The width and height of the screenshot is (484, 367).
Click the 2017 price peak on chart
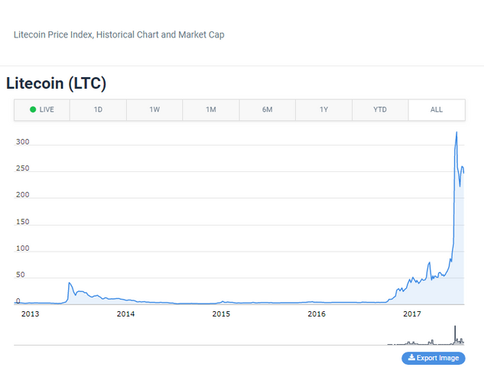tap(456, 133)
